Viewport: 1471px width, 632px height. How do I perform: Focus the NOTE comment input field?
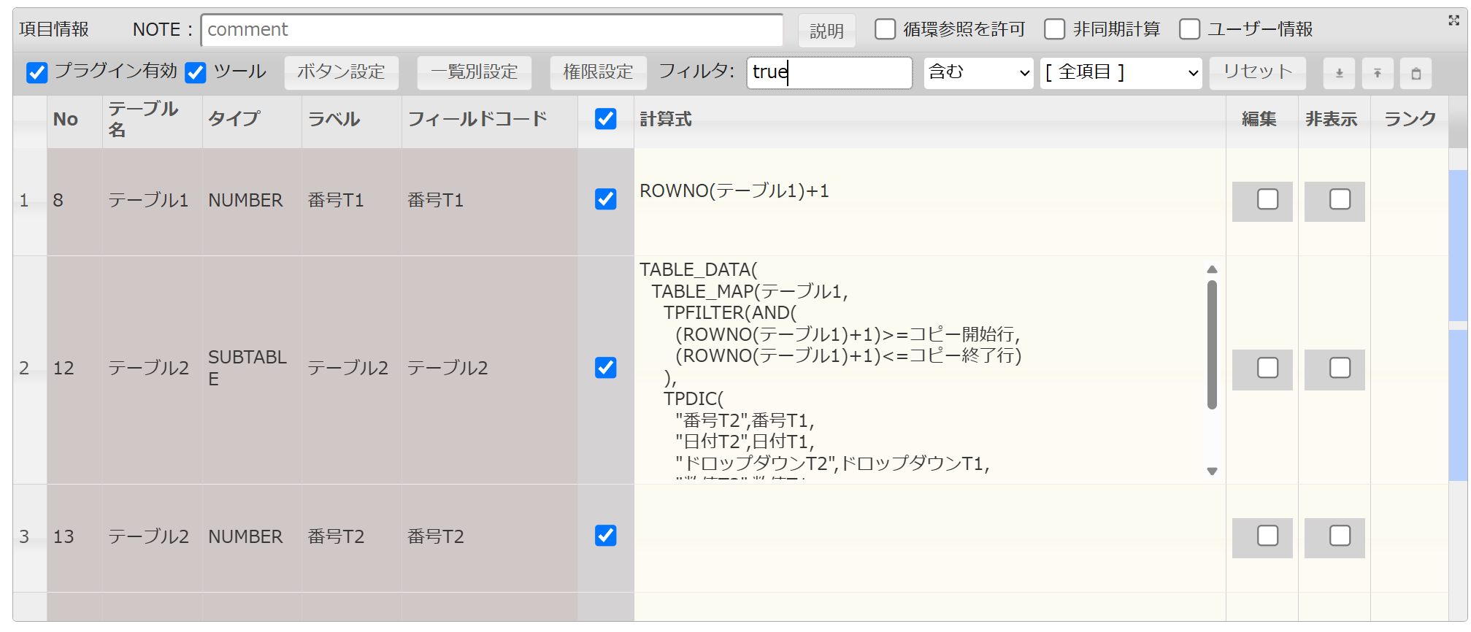492,30
